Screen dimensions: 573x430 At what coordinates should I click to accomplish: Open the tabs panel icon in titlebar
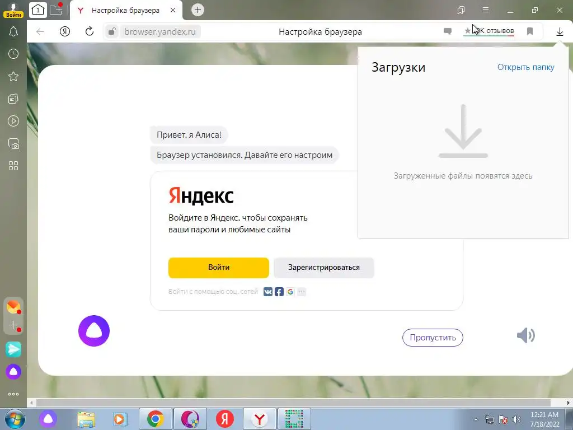[x=461, y=10]
